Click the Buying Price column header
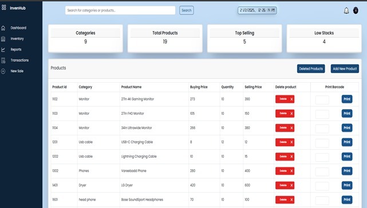This screenshot has width=367, height=208. pos(199,87)
